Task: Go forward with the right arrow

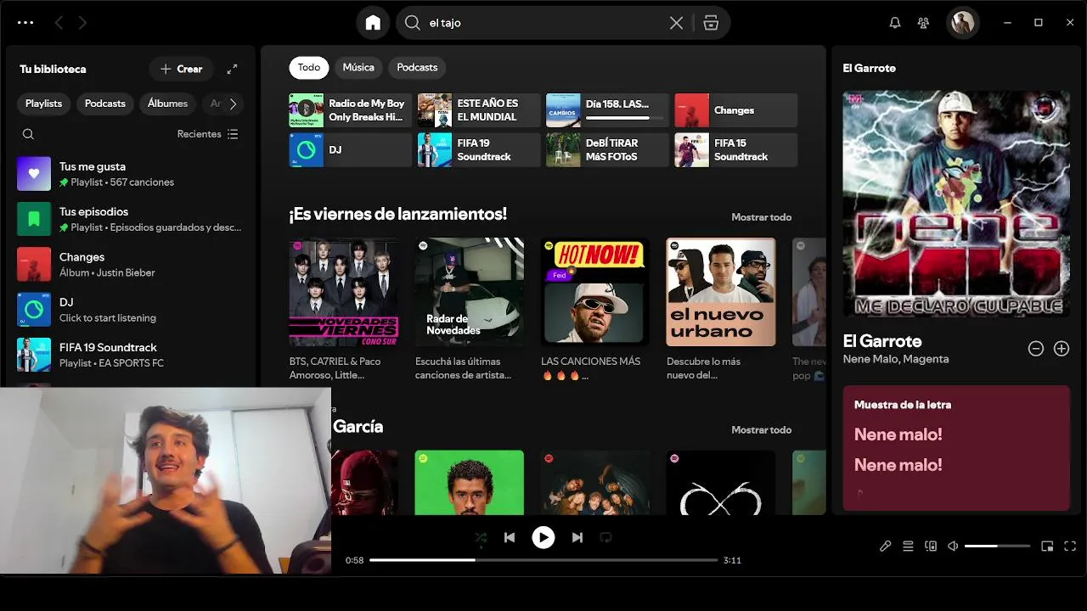Action: [82, 23]
